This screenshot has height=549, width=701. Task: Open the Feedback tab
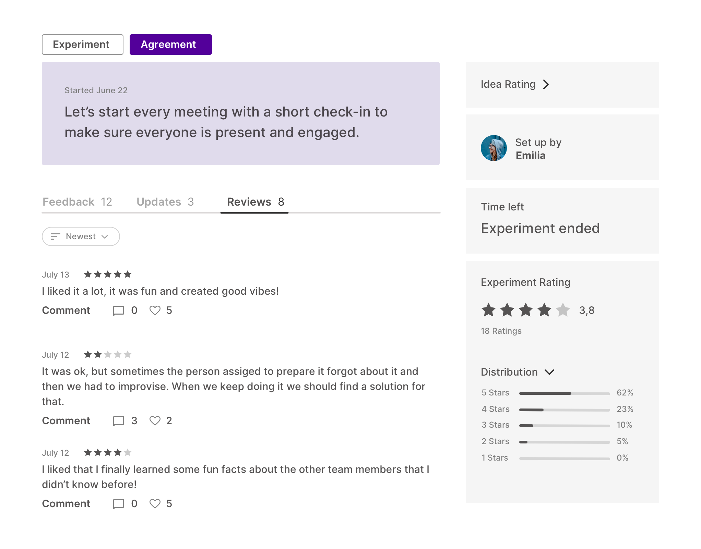coord(77,202)
